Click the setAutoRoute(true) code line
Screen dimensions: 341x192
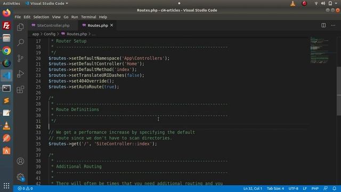point(84,86)
